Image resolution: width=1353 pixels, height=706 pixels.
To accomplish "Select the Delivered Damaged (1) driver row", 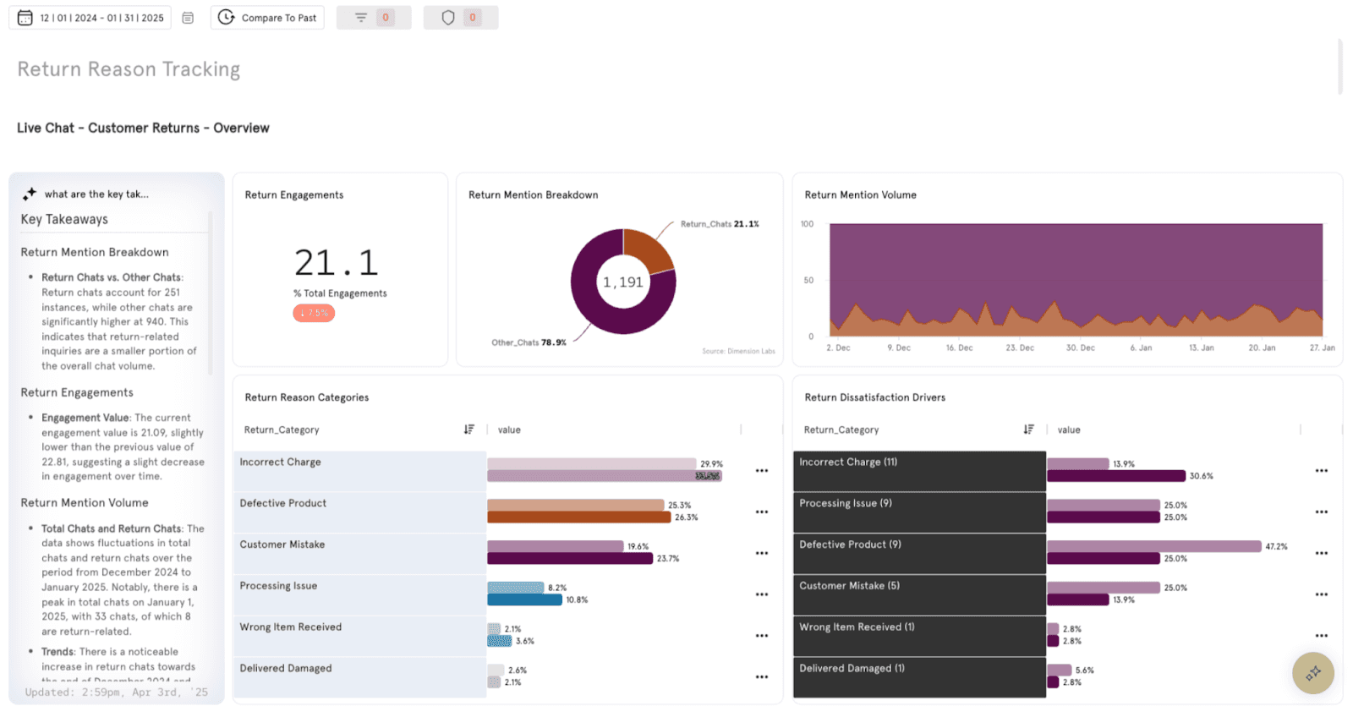I will (920, 677).
